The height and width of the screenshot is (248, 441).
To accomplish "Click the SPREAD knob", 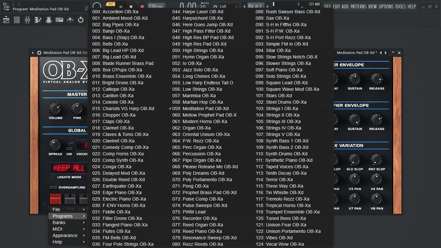I will pos(55,145).
